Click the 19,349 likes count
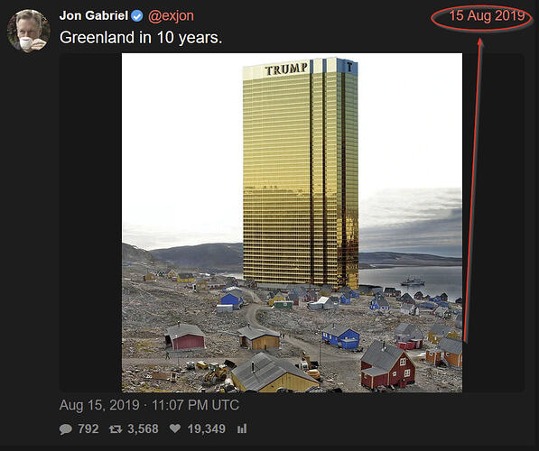The image size is (539, 451). click(206, 429)
